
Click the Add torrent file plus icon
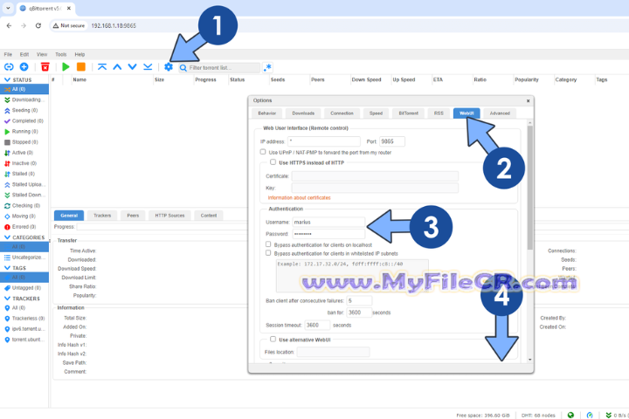pos(24,67)
